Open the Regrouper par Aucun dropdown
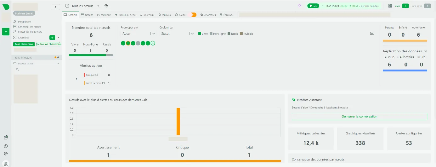The image size is (436, 167). click(138, 34)
